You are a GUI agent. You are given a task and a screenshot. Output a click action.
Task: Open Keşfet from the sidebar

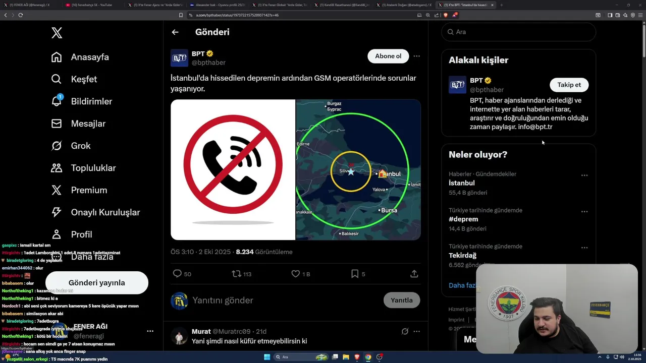pos(74,79)
